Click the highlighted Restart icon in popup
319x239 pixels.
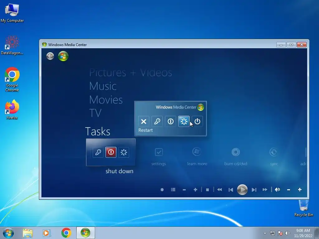pos(184,121)
